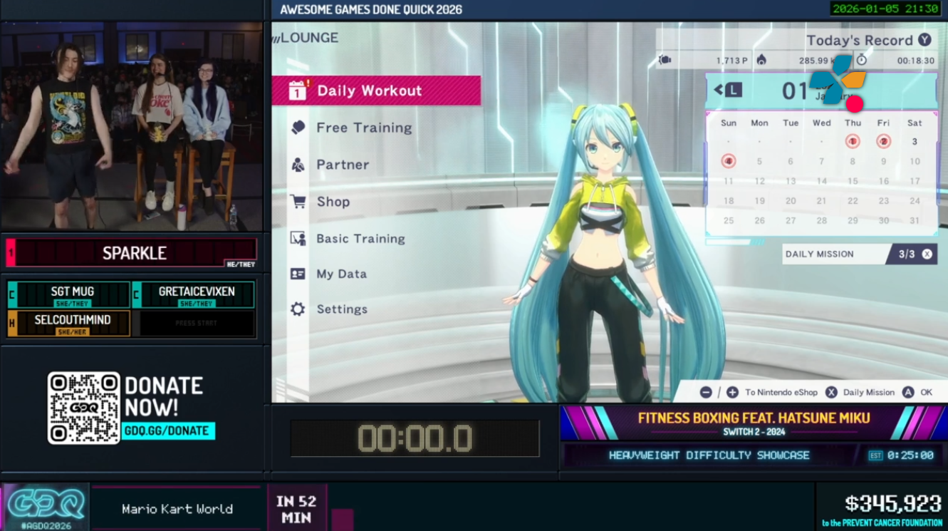Click the $345,923 donation total
This screenshot has height=531, width=948.
coord(893,505)
